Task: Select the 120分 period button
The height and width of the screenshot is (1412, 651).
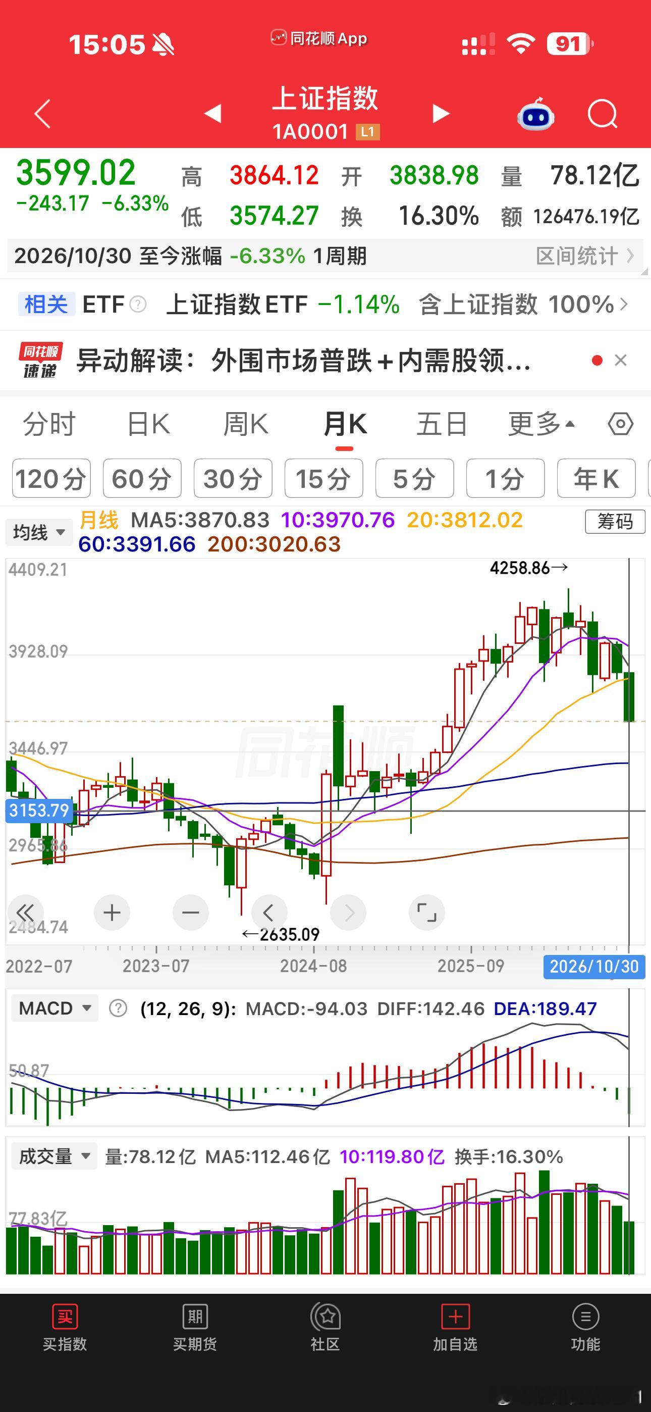Action: click(x=51, y=479)
